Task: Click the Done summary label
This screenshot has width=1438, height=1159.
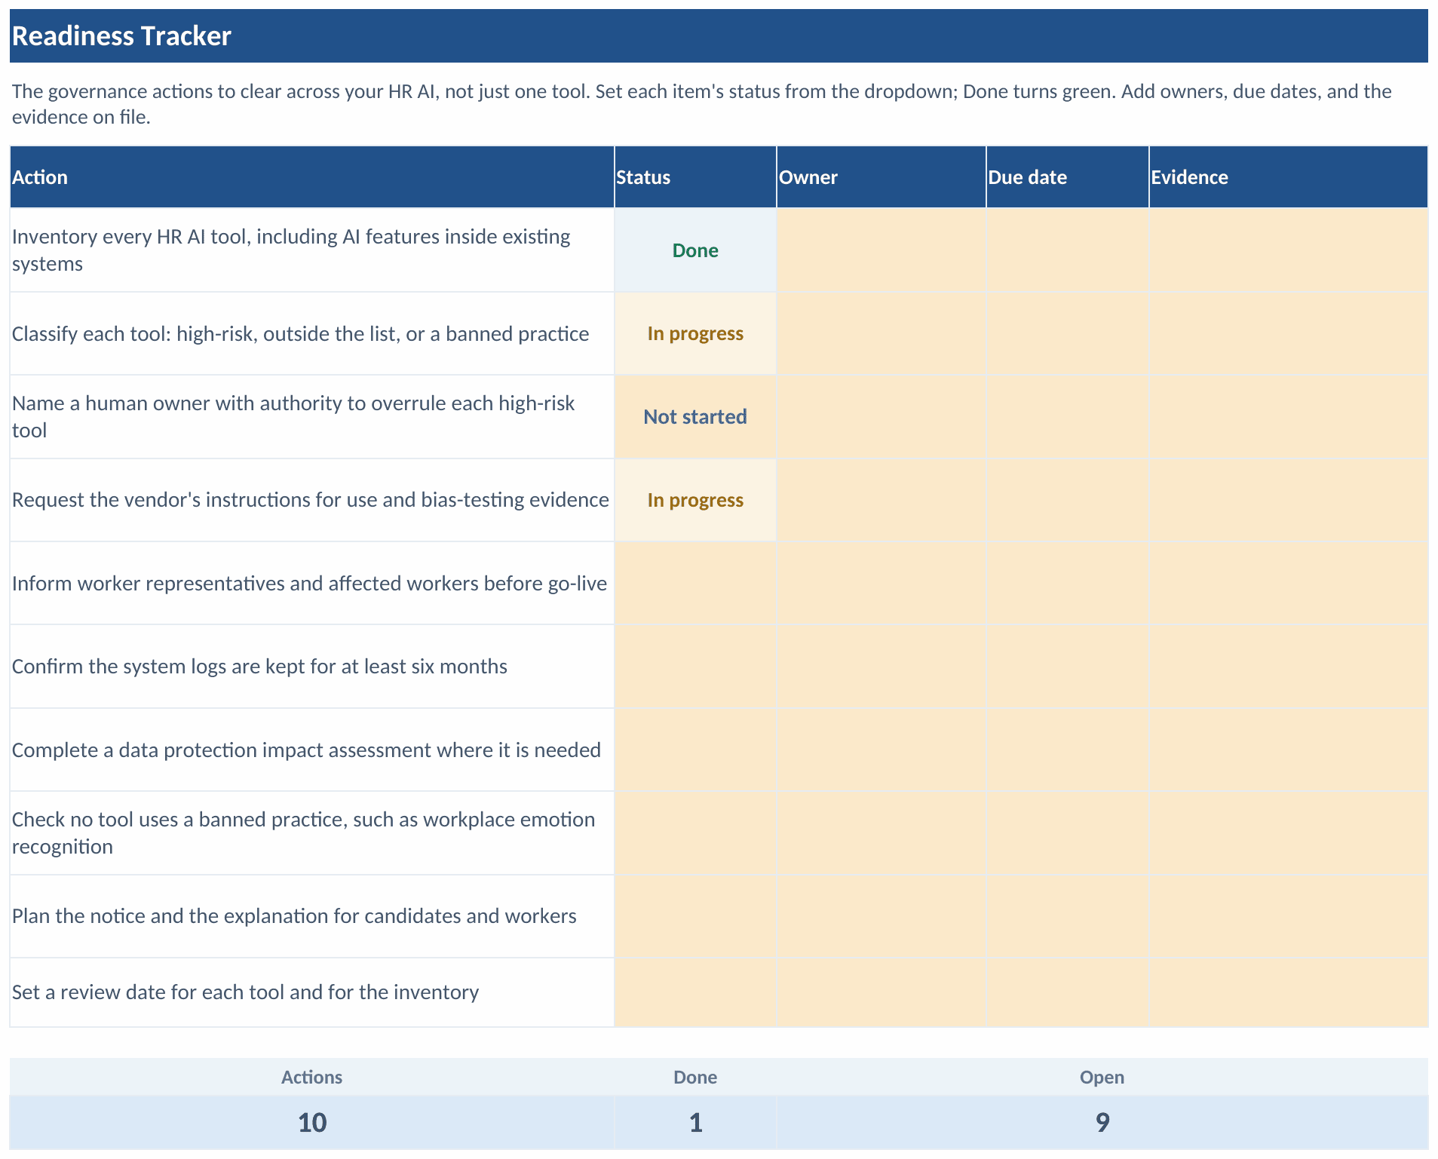Action: 695,1077
